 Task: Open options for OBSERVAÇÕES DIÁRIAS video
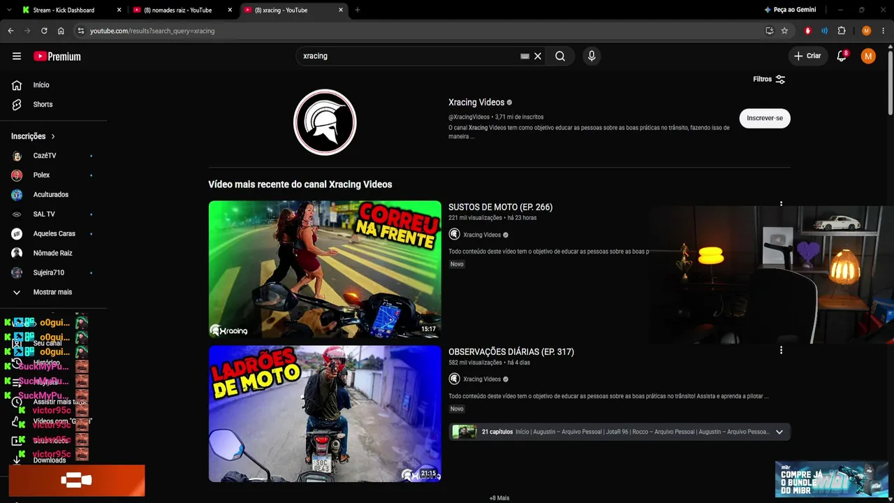pyautogui.click(x=781, y=350)
